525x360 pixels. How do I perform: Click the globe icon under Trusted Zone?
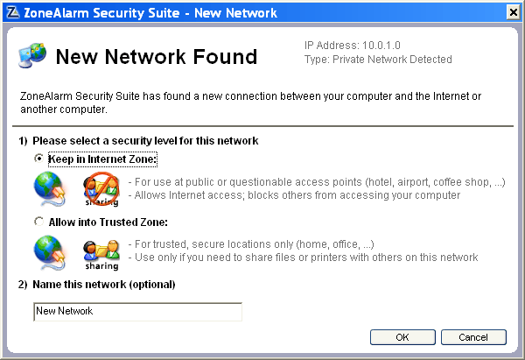point(50,253)
